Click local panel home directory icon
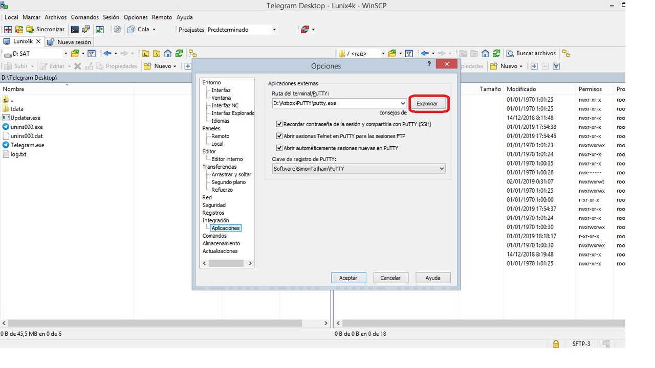Image resolution: width=655 pixels, height=368 pixels. tap(168, 53)
